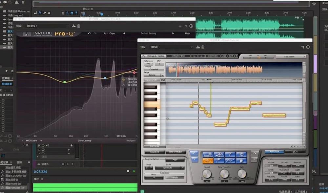The height and width of the screenshot is (193, 328).
Task: Click green play button in transport
Action: coord(134,171)
